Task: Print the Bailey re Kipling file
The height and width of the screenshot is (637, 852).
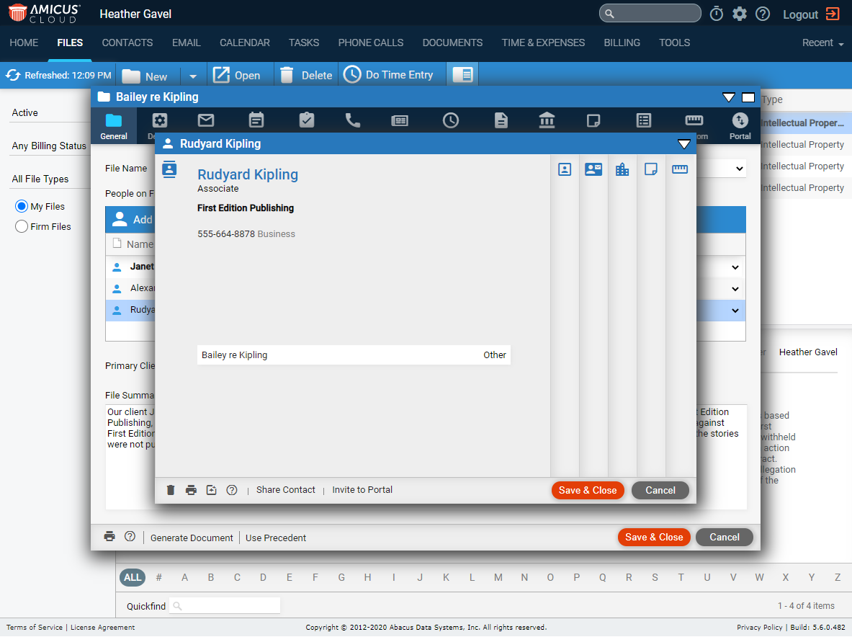Action: (x=109, y=536)
